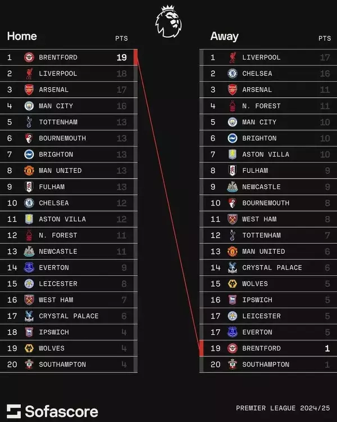The image size is (337, 422).
Task: Click the Sofascore logo icon
Action: [x=14, y=411]
